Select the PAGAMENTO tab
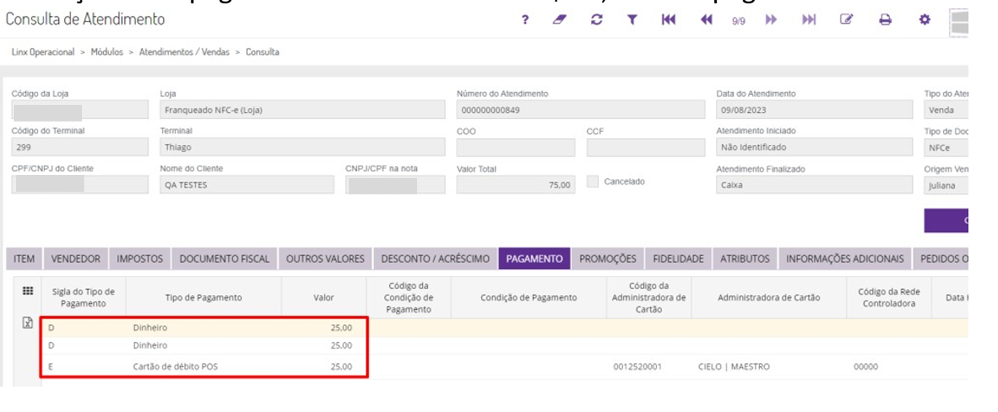The width and height of the screenshot is (998, 412). [x=534, y=259]
